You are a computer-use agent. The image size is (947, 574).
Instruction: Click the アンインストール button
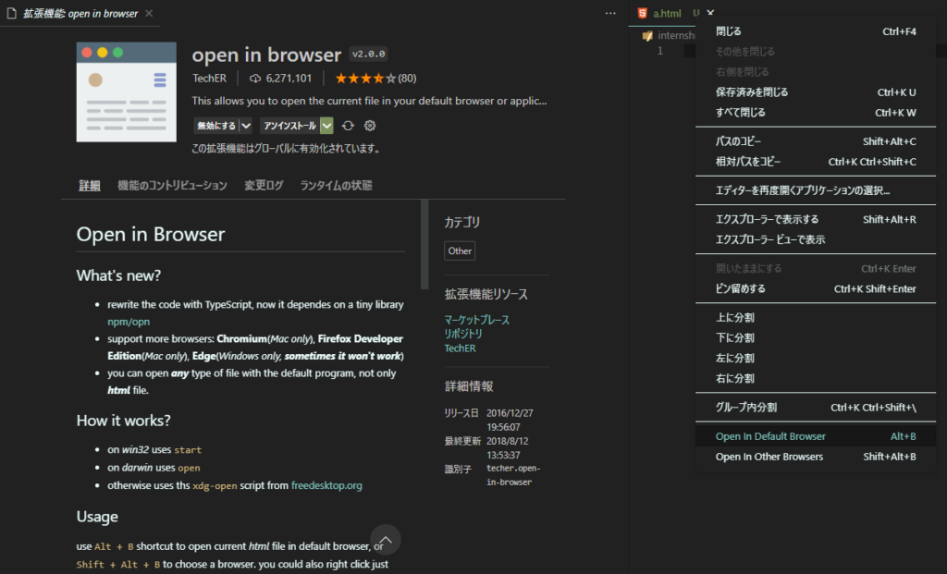[291, 125]
